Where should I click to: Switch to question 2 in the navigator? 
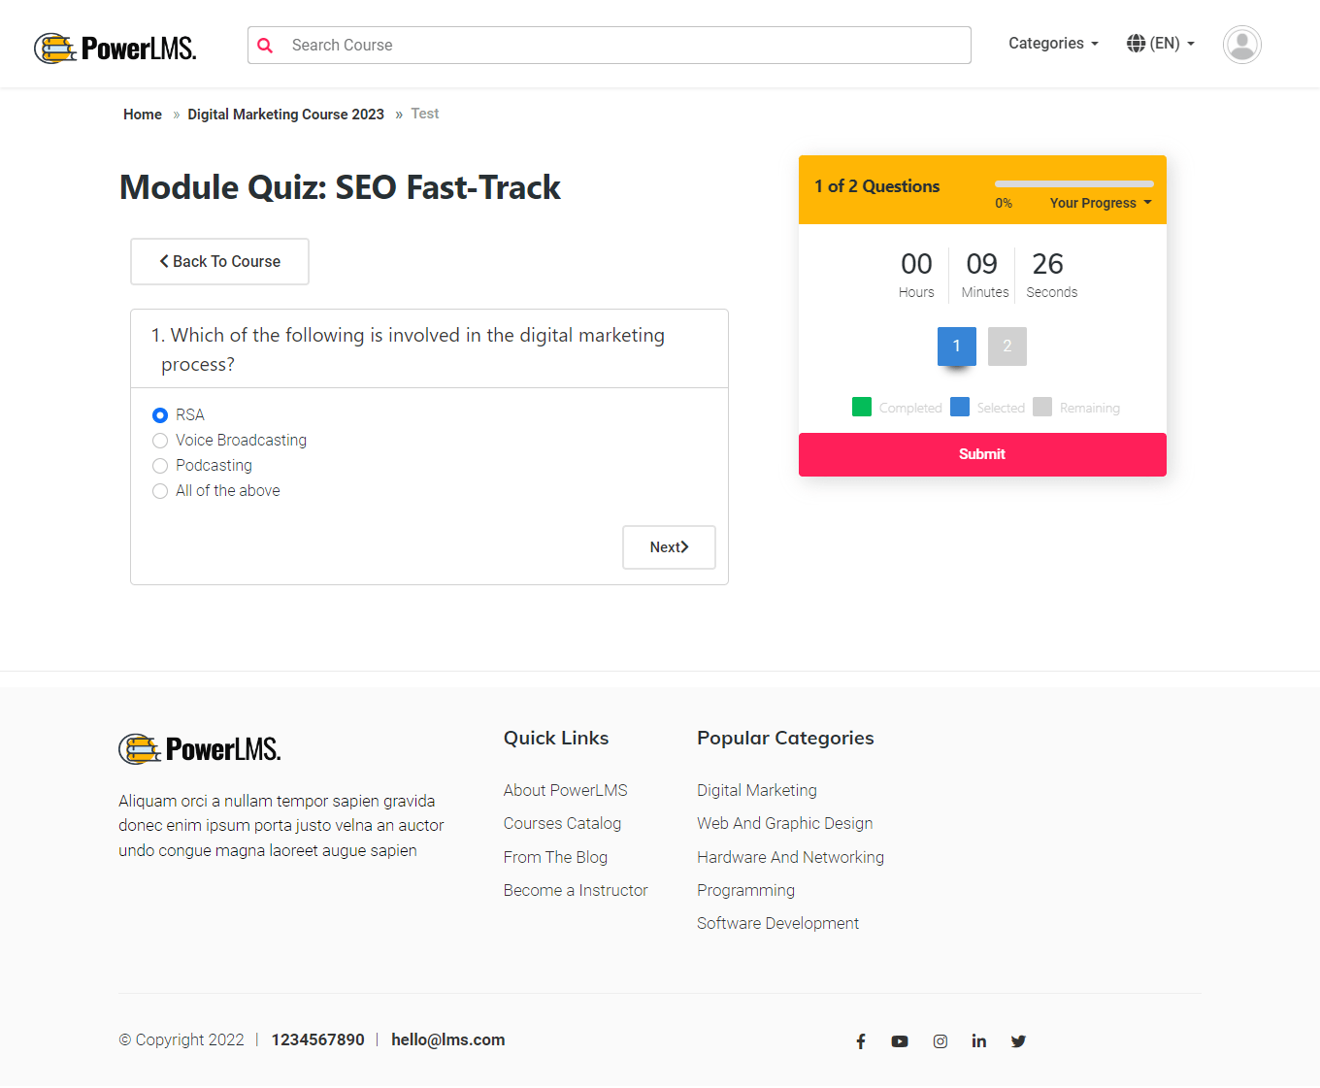1006,346
